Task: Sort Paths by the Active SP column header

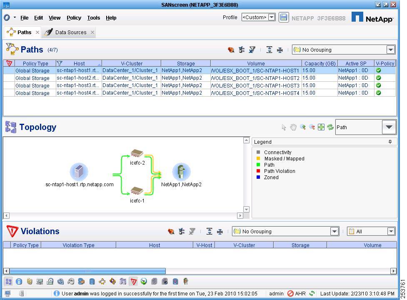Action: click(x=356, y=63)
